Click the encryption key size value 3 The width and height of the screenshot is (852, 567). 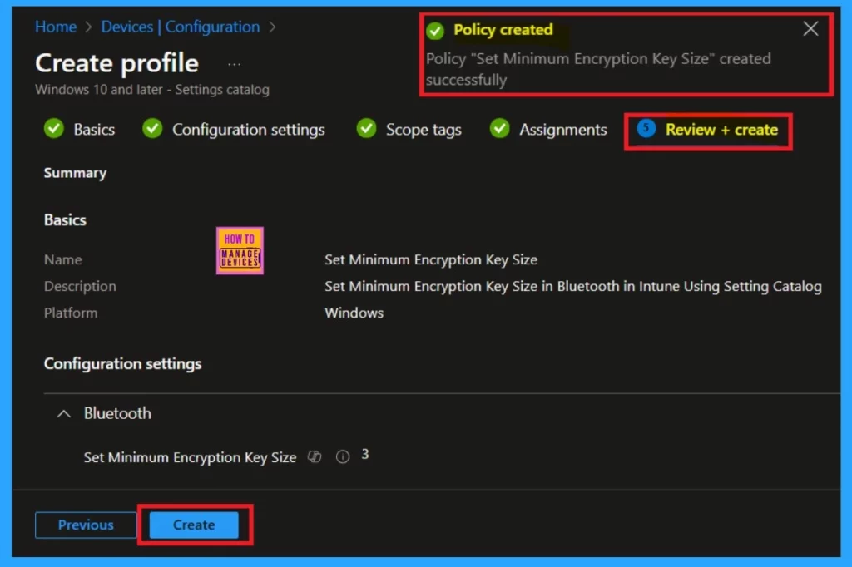[x=365, y=454]
